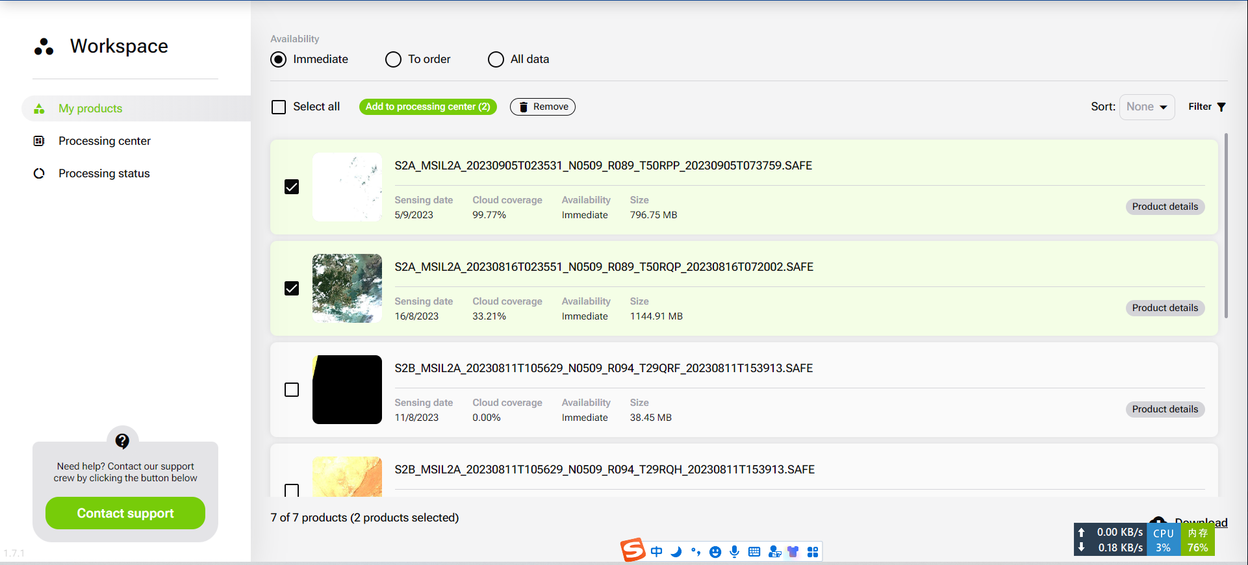Click the S2A T50RPP product filename

point(603,166)
